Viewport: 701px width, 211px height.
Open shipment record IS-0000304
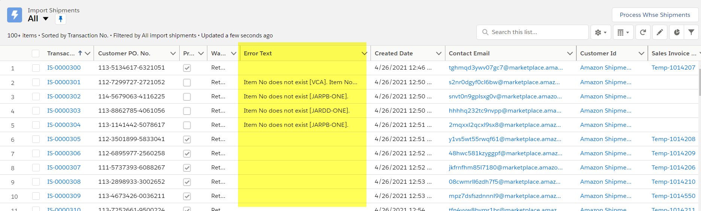pyautogui.click(x=64, y=125)
